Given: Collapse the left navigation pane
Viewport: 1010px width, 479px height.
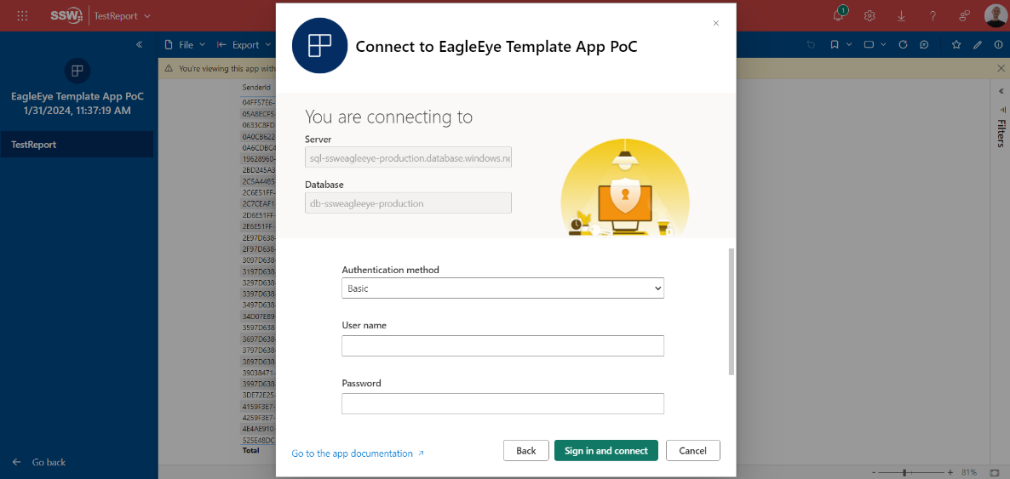Looking at the screenshot, I should 140,45.
